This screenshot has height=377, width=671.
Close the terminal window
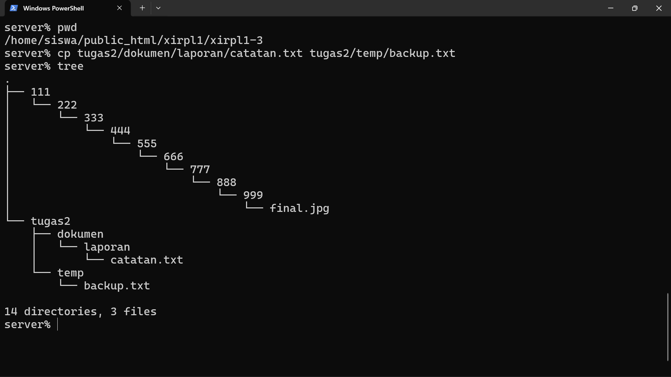(x=659, y=8)
